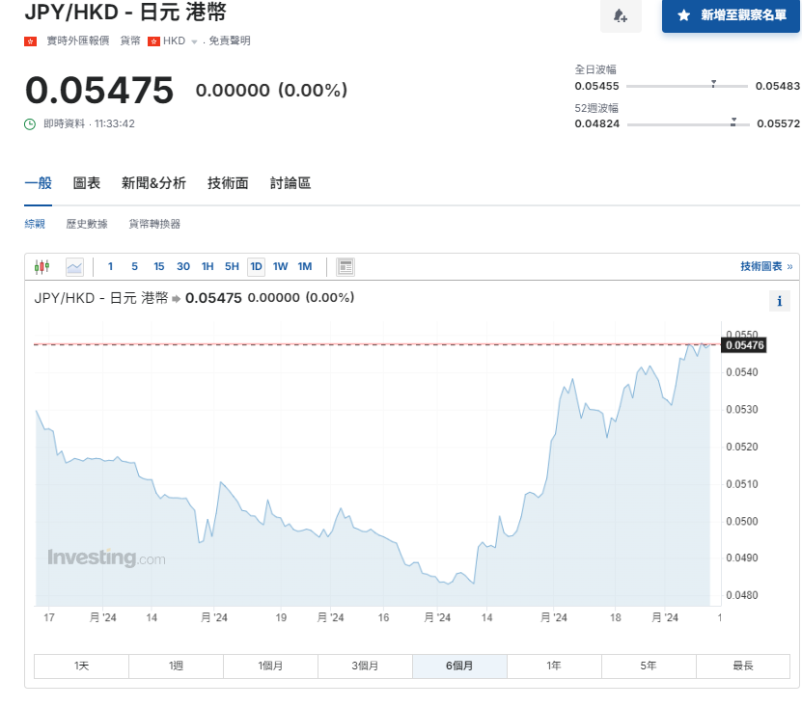Click the Hong Kong flag beside HKD
Screen dimensions: 802x707
tap(153, 41)
